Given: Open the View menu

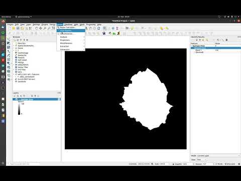Looking at the screenshot, I should coord(23,25).
